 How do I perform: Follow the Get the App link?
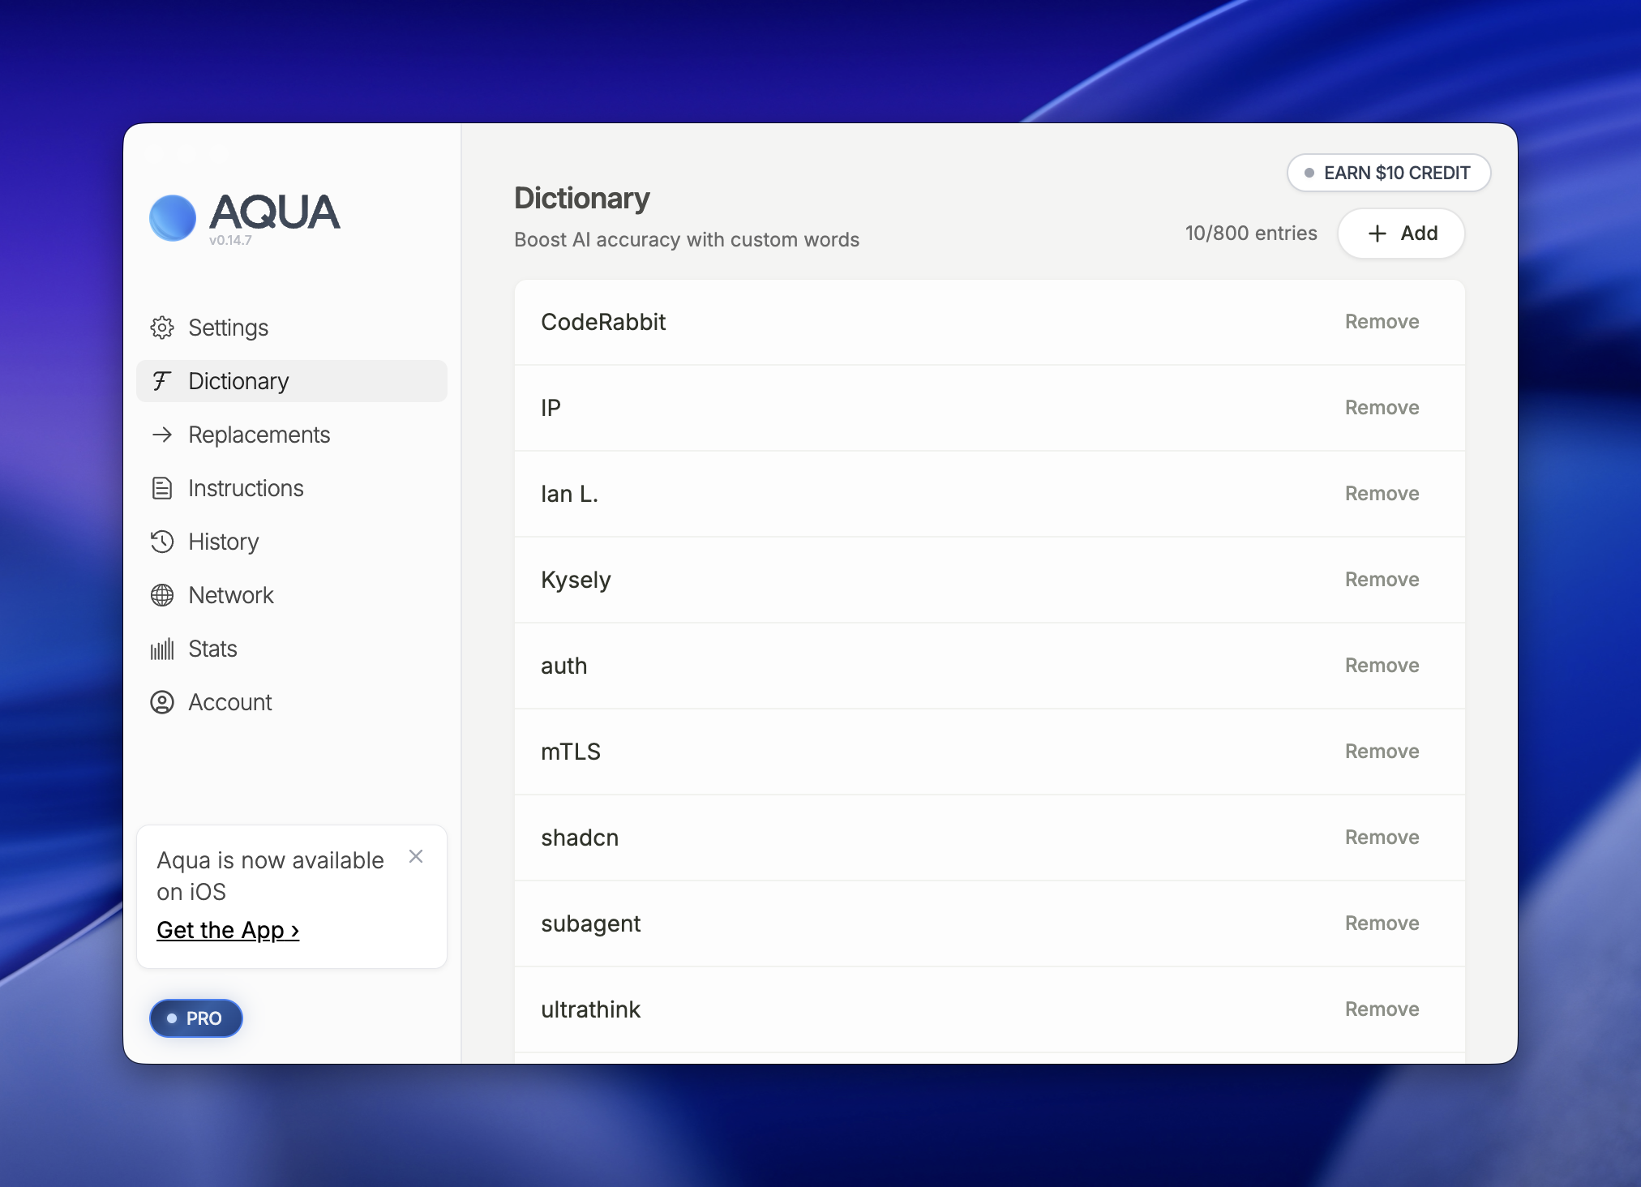click(x=228, y=930)
